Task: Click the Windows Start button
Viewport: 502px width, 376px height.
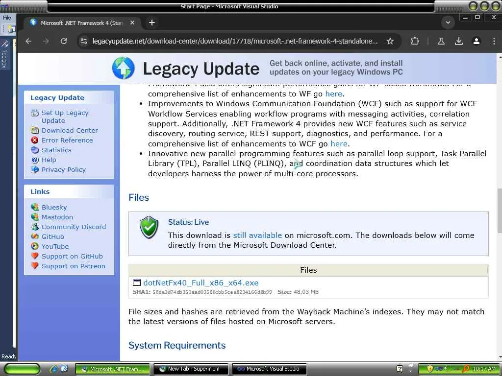Action: 22,369
